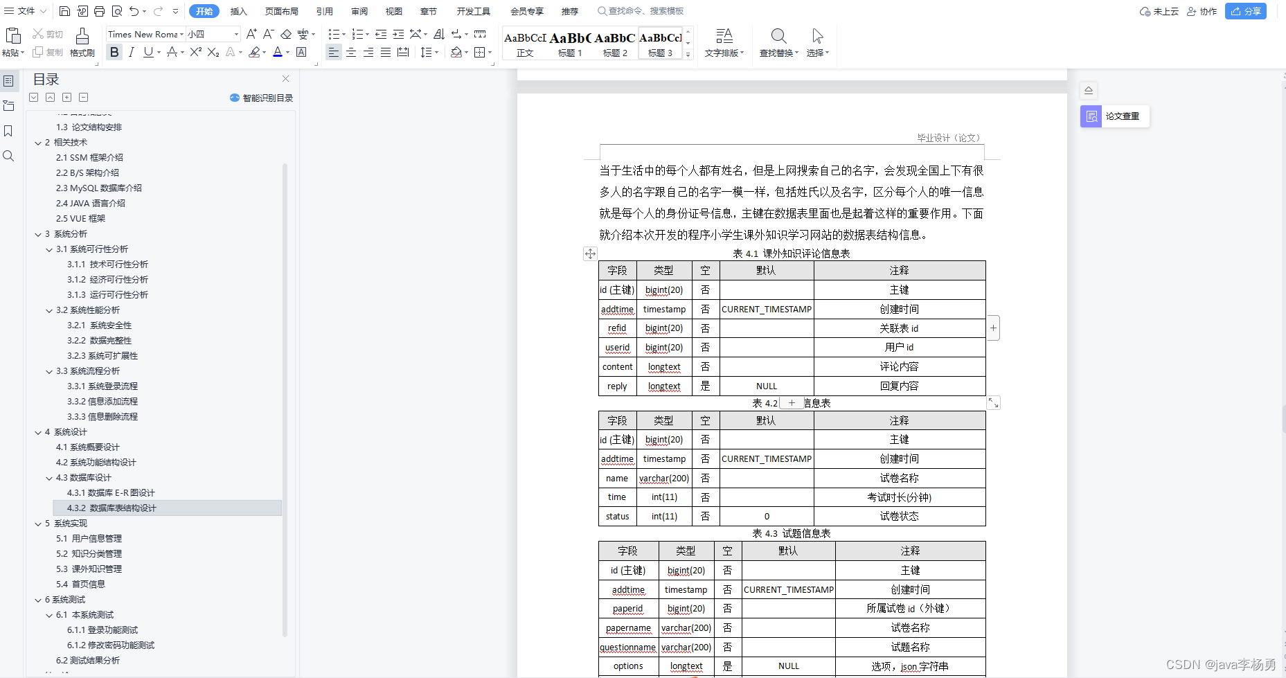
Task: Click the paragraph shading fill bucket
Action: (456, 52)
